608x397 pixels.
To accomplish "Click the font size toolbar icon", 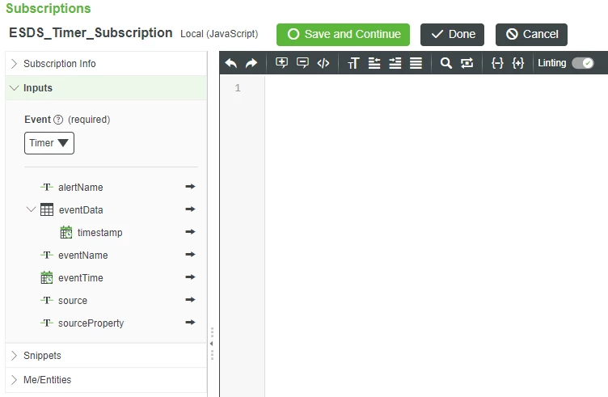I will click(353, 63).
